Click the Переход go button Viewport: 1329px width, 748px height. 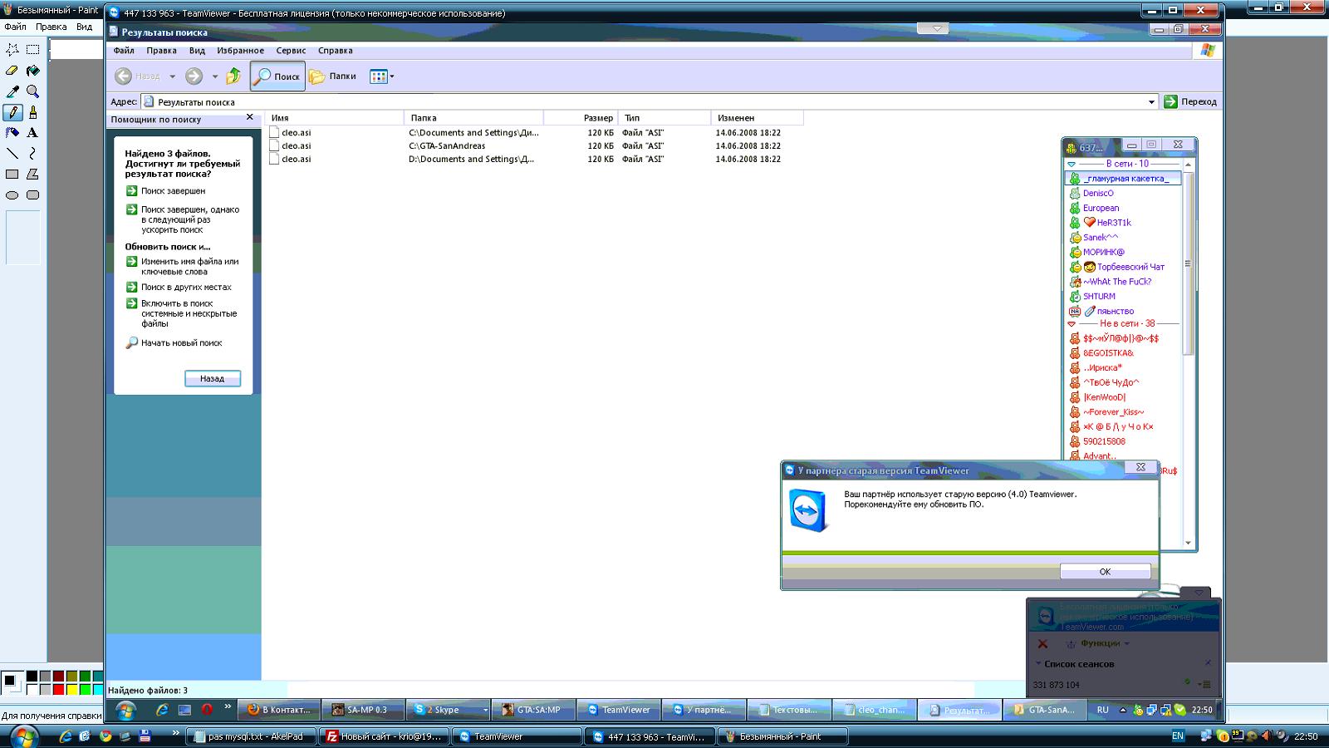[x=1190, y=101]
